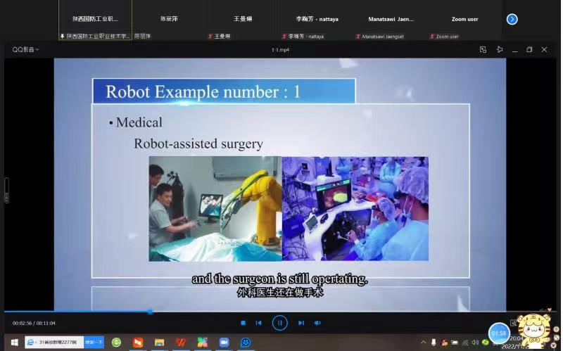Open the QQ影音 player taskbar icon

click(x=246, y=343)
